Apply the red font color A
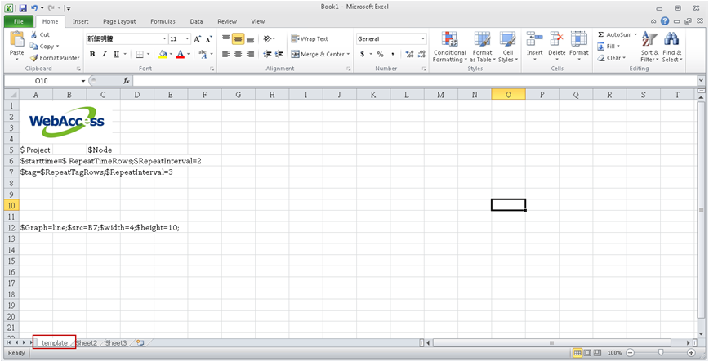Viewport: 709px width, 362px height. tap(180, 54)
